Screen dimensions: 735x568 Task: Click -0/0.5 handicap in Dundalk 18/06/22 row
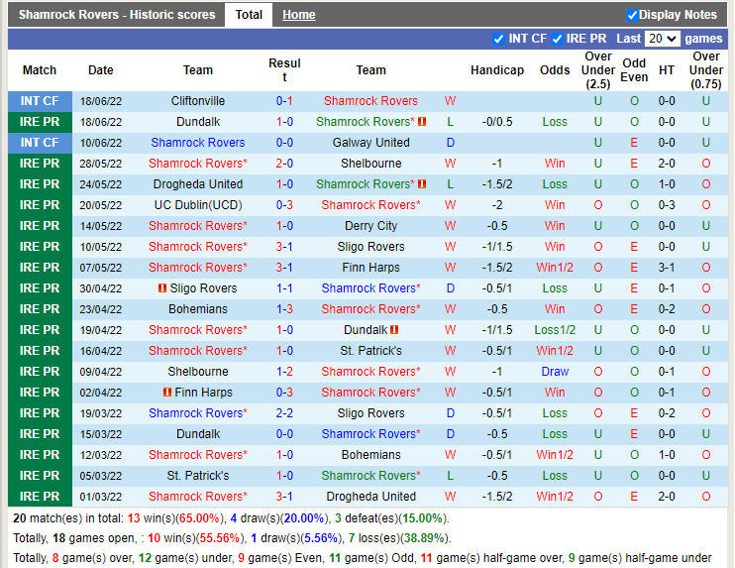pos(497,122)
